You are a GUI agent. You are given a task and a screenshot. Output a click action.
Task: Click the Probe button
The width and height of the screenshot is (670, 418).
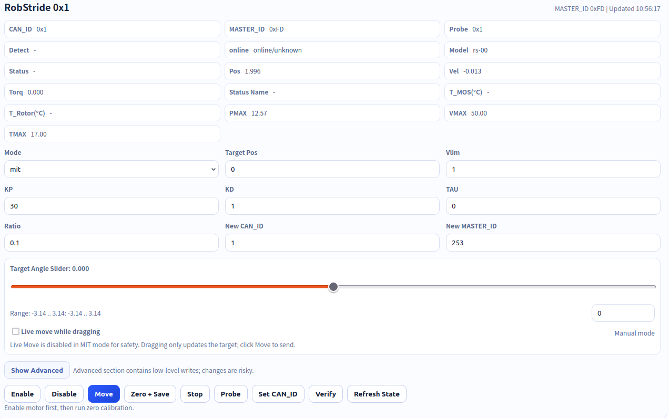coord(230,394)
